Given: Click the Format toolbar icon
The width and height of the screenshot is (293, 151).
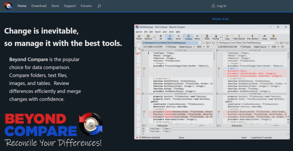Looking at the screenshot, I should (216, 37).
